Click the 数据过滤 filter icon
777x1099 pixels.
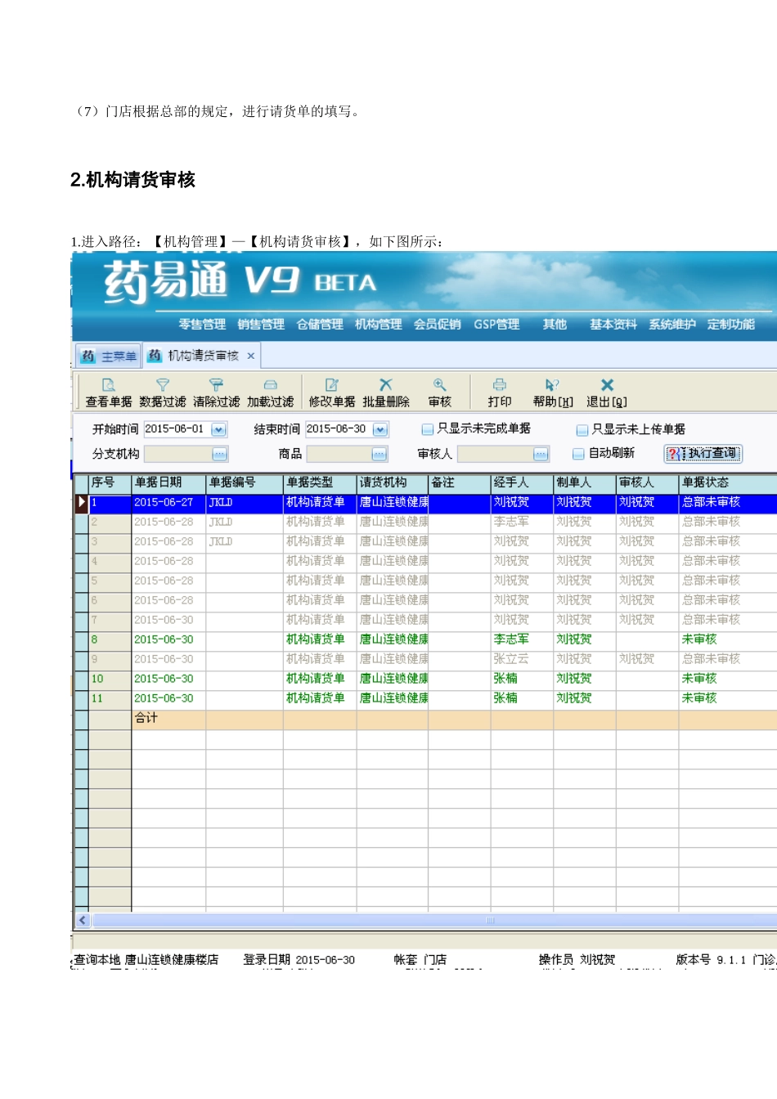coord(162,384)
